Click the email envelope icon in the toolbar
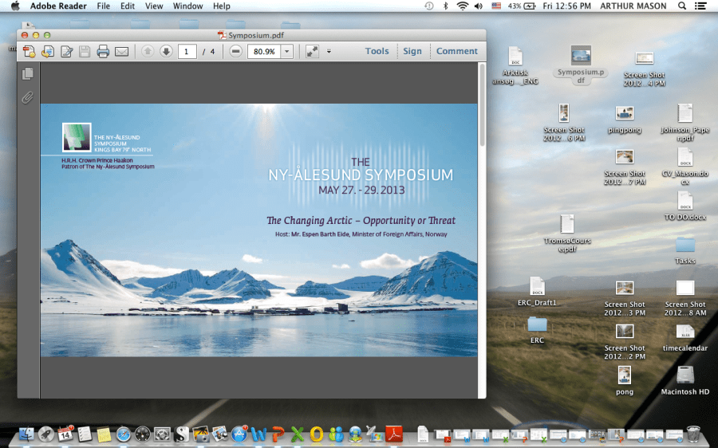The height and width of the screenshot is (448, 718). point(121,52)
